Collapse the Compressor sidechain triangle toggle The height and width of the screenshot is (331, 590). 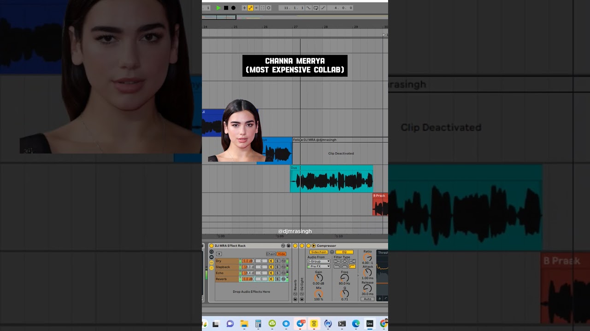[313, 245]
